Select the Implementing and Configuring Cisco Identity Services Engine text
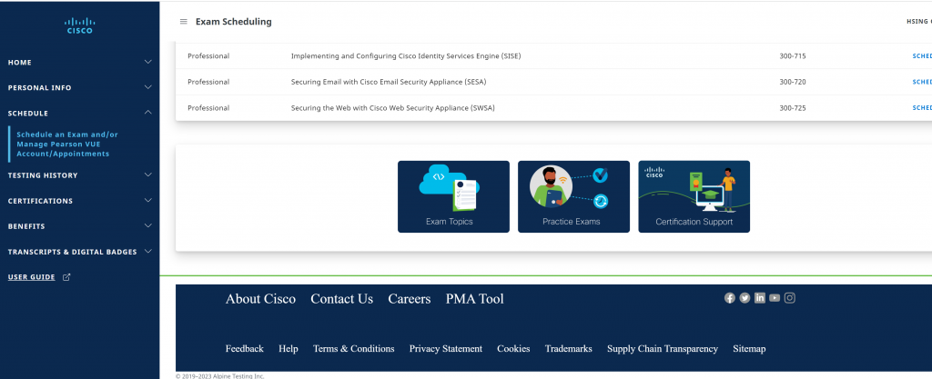The width and height of the screenshot is (932, 379). click(x=406, y=56)
